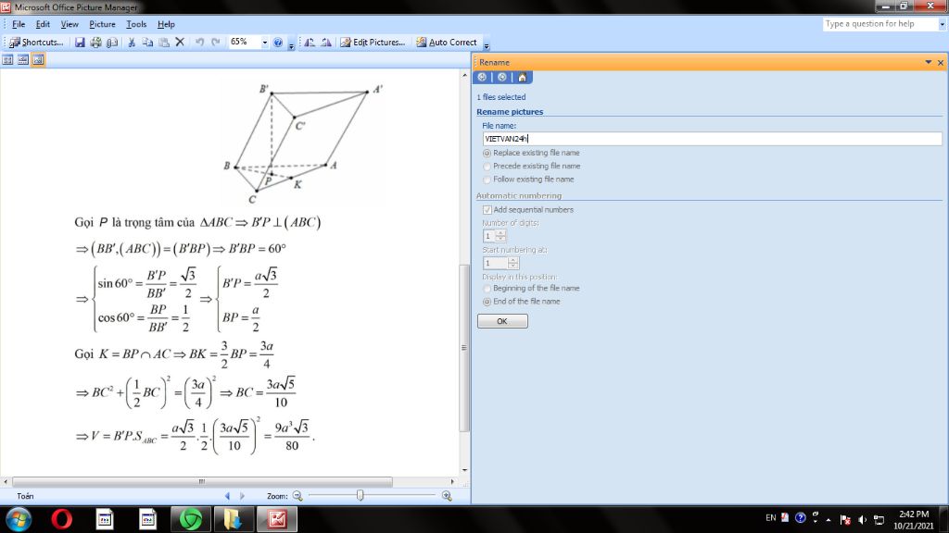The height and width of the screenshot is (533, 949).
Task: Expand formatting toolbar options after Auto Correct
Action: [x=486, y=46]
